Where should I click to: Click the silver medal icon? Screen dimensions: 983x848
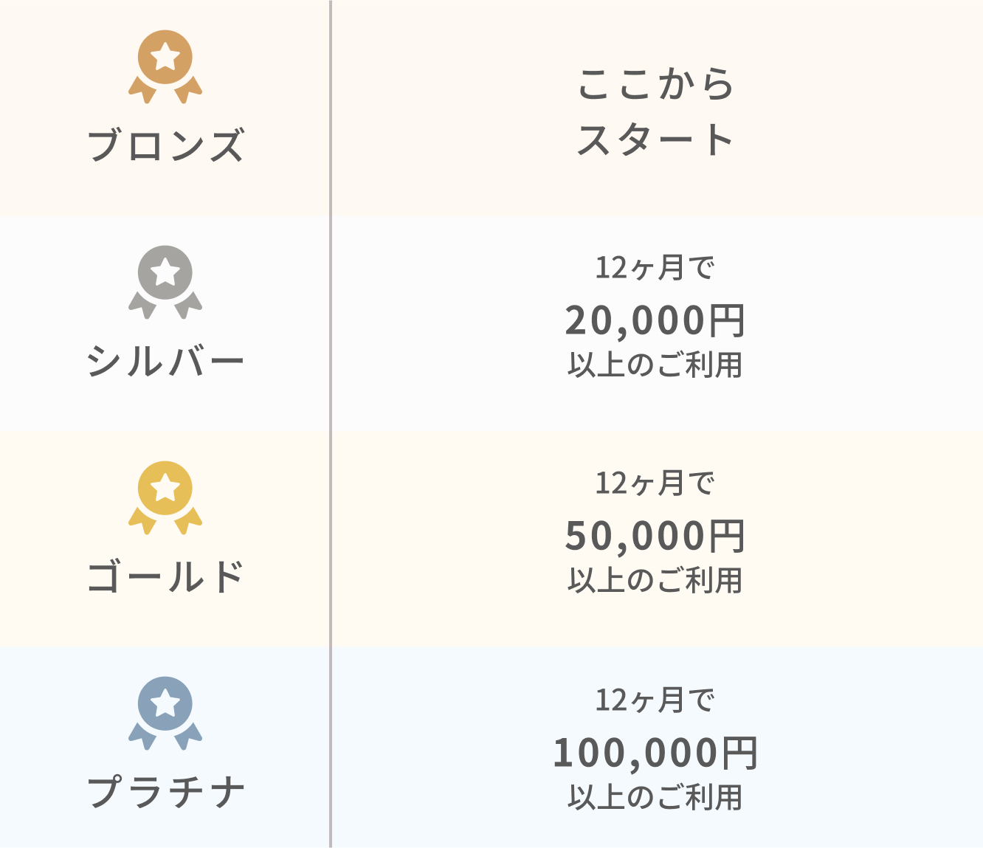pos(165,283)
